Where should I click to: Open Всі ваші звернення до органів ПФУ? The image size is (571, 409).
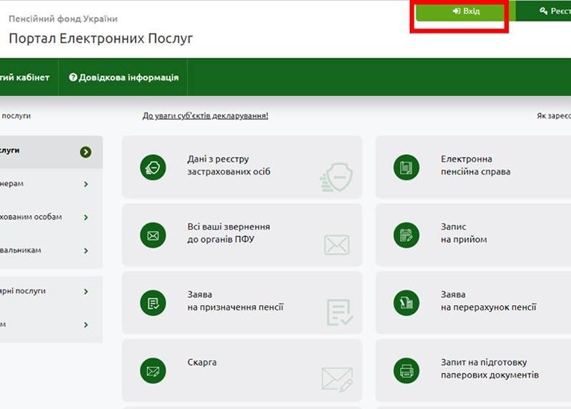pos(242,235)
